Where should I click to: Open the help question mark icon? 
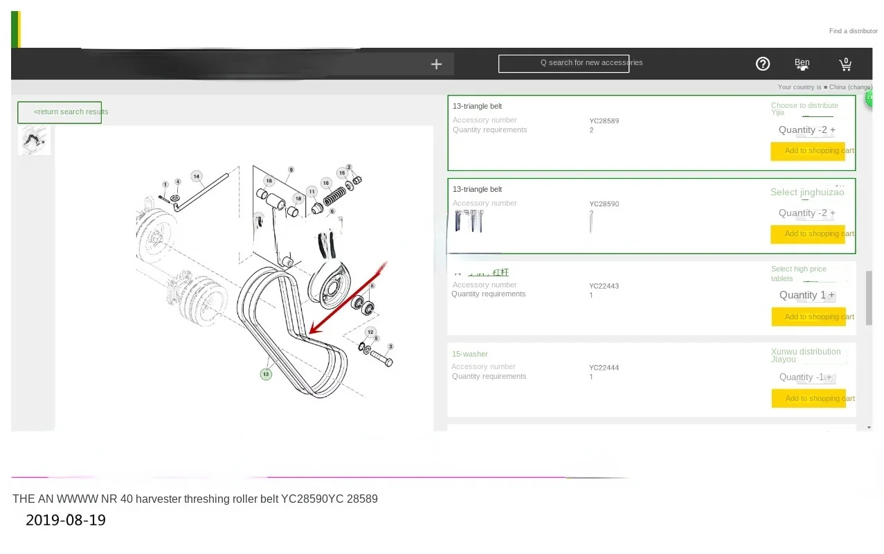(x=763, y=64)
